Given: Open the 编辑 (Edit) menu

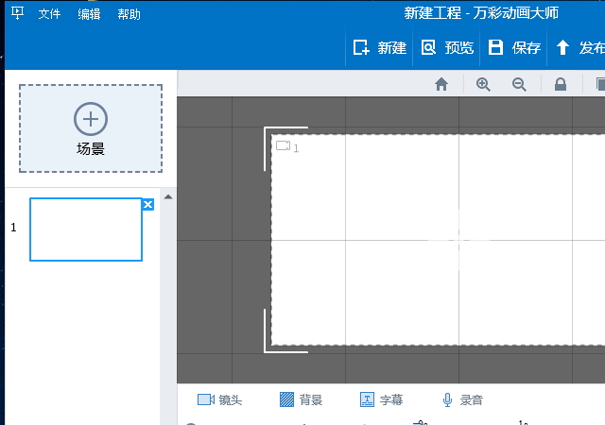Looking at the screenshot, I should (x=89, y=14).
